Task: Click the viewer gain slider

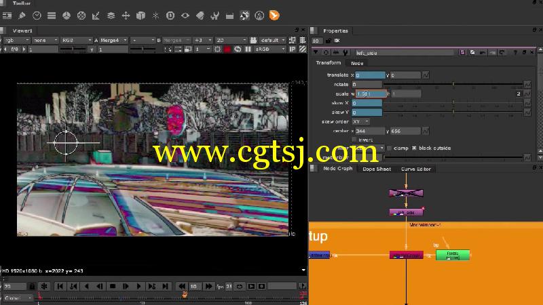Action: coord(73,49)
